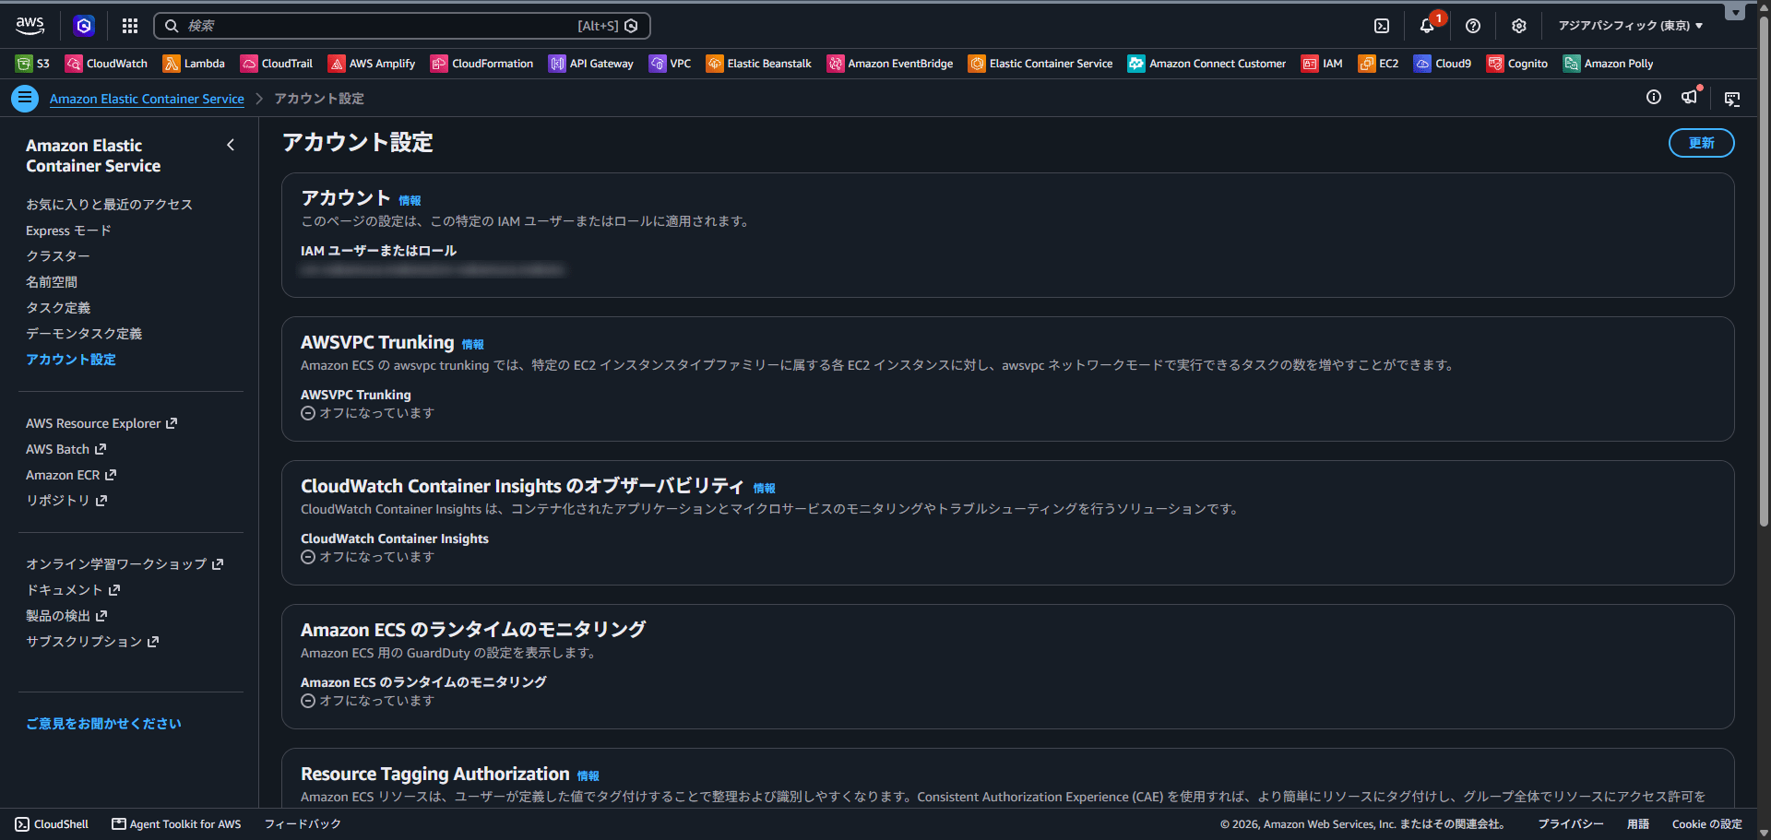1771x840 pixels.
Task: Go to お気に入りと最近のアクセス
Action: click(109, 205)
